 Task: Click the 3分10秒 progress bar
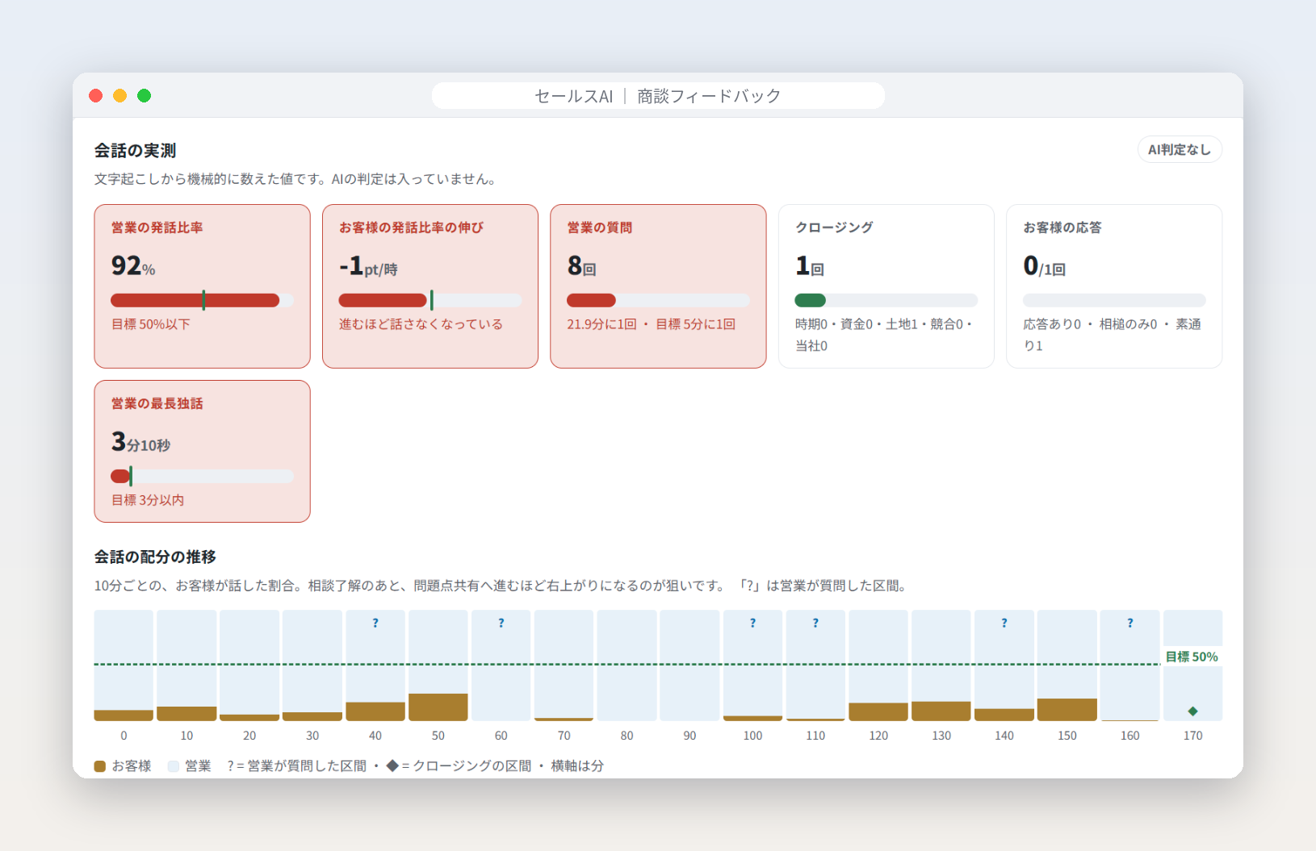pyautogui.click(x=202, y=476)
